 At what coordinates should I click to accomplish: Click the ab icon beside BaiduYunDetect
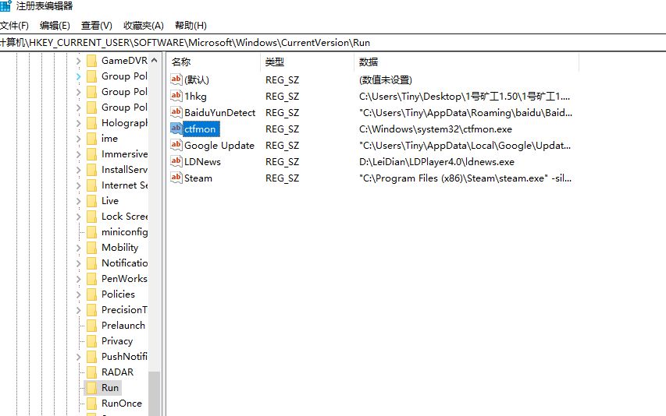pyautogui.click(x=176, y=112)
